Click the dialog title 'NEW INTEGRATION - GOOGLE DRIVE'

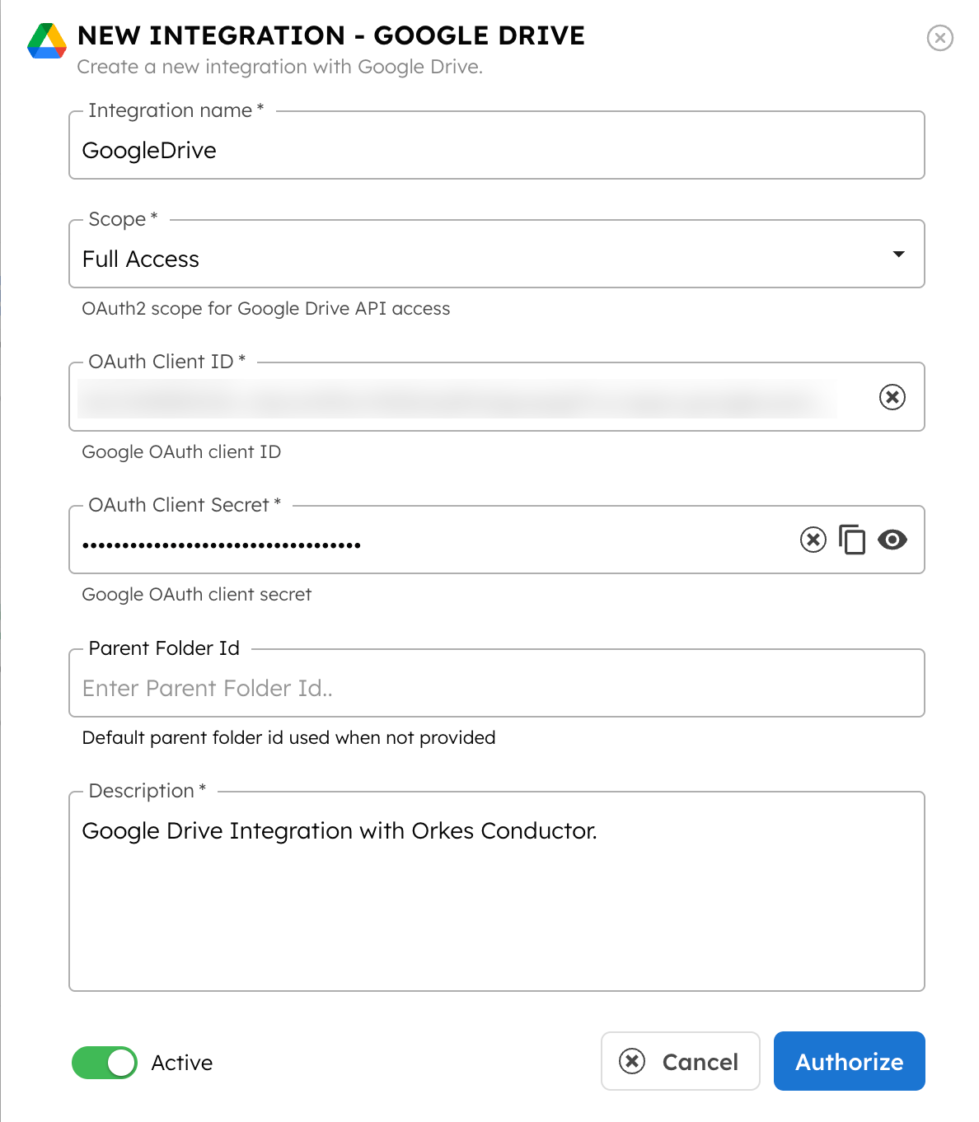tap(331, 35)
